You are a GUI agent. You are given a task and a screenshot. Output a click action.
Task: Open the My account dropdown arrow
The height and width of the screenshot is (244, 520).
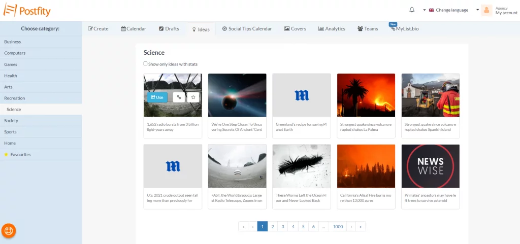[x=477, y=10]
